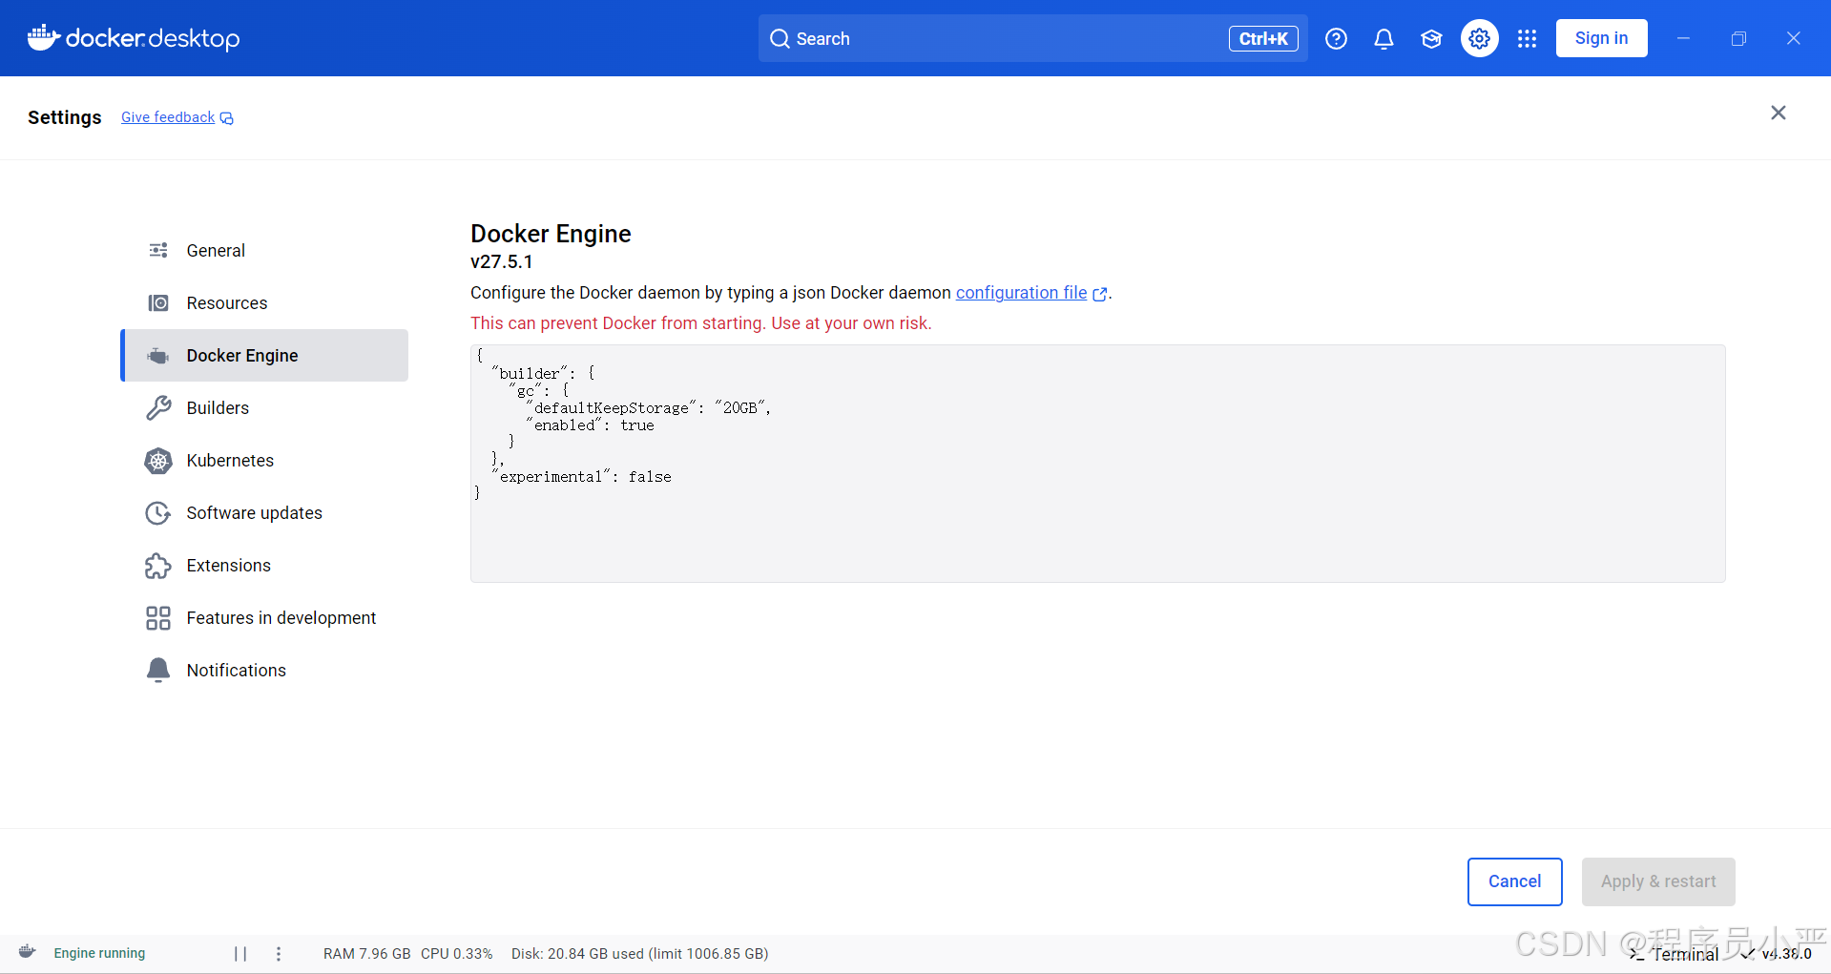Image resolution: width=1831 pixels, height=974 pixels.
Task: Open the apps grid icon in header
Action: click(1527, 38)
